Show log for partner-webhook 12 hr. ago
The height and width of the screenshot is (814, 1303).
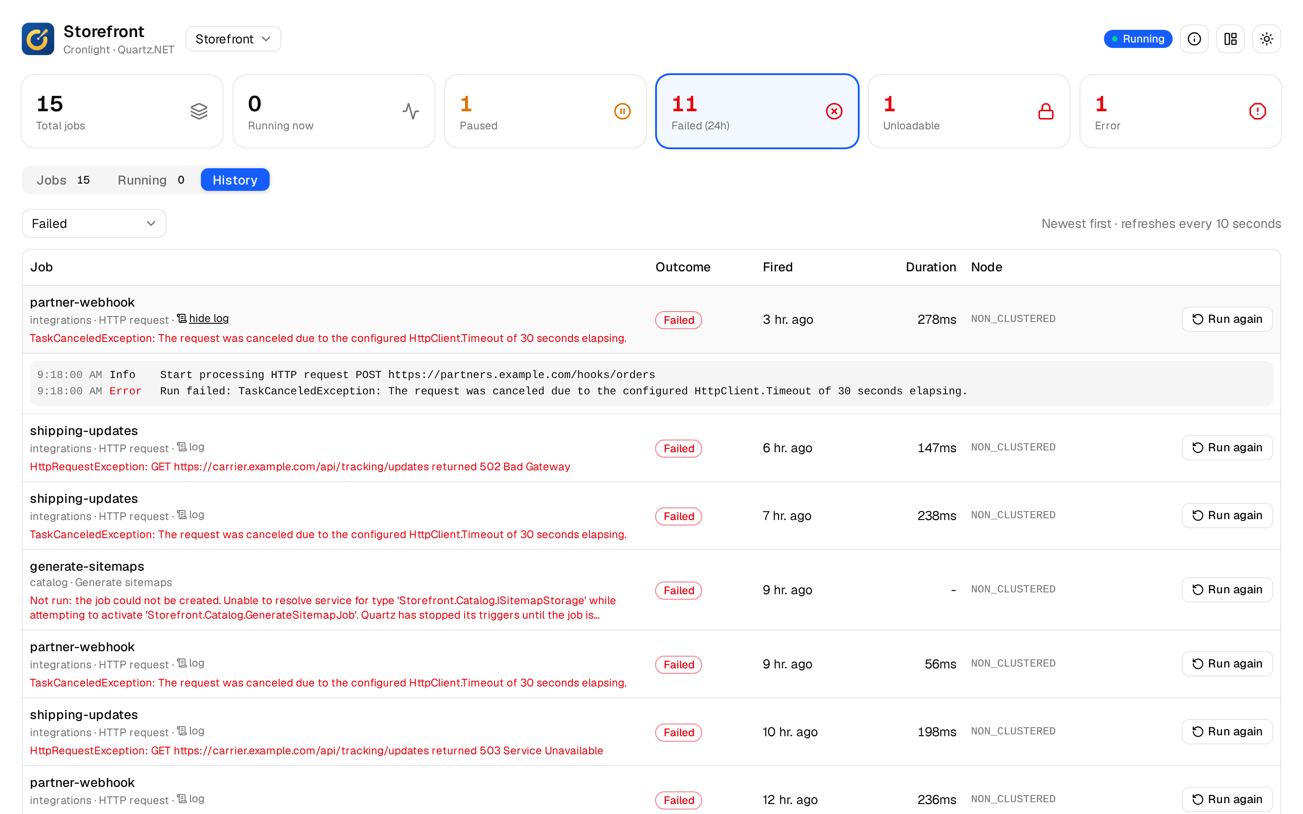click(190, 799)
